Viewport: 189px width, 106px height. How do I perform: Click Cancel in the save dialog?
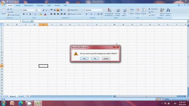coord(106,59)
